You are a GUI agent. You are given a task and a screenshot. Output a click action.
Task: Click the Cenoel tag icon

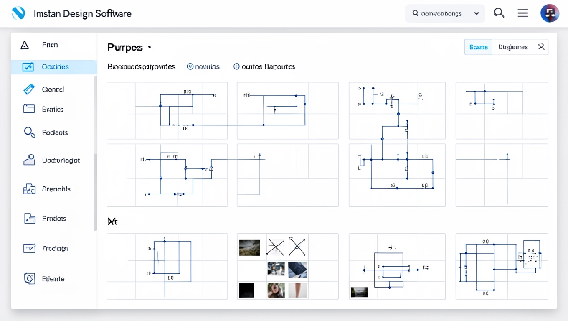[29, 89]
